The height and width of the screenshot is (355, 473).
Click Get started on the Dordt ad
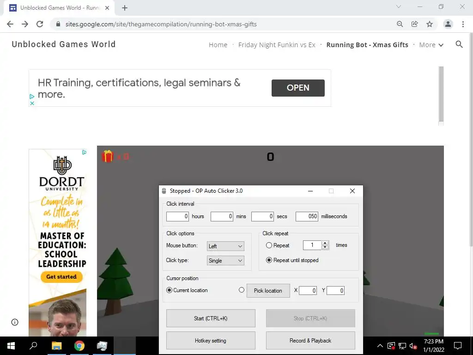[x=61, y=276]
